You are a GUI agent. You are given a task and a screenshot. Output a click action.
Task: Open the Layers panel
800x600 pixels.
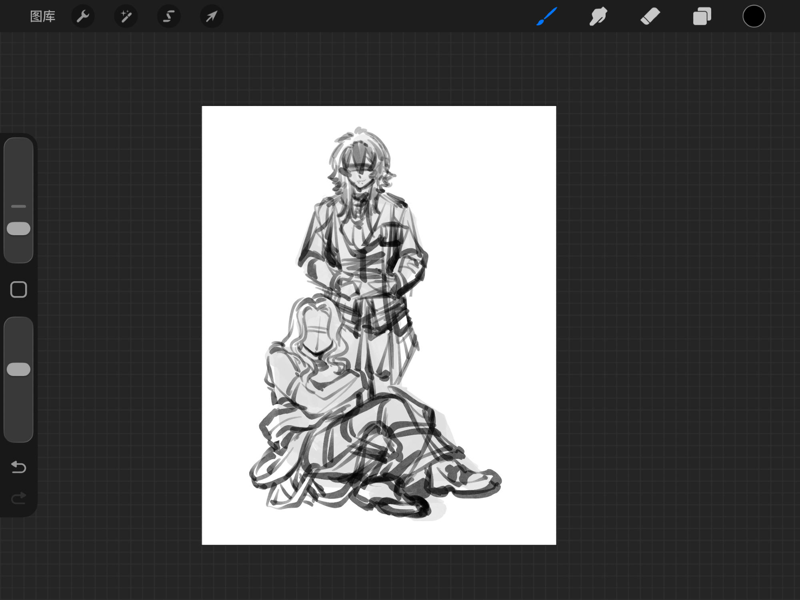[x=702, y=16]
